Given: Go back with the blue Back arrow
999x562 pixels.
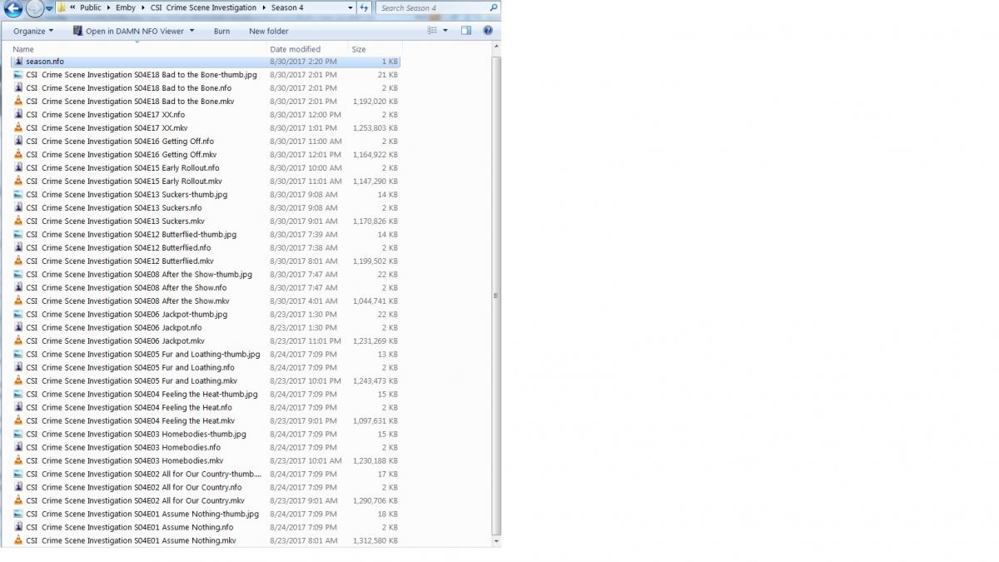Looking at the screenshot, I should [x=12, y=8].
